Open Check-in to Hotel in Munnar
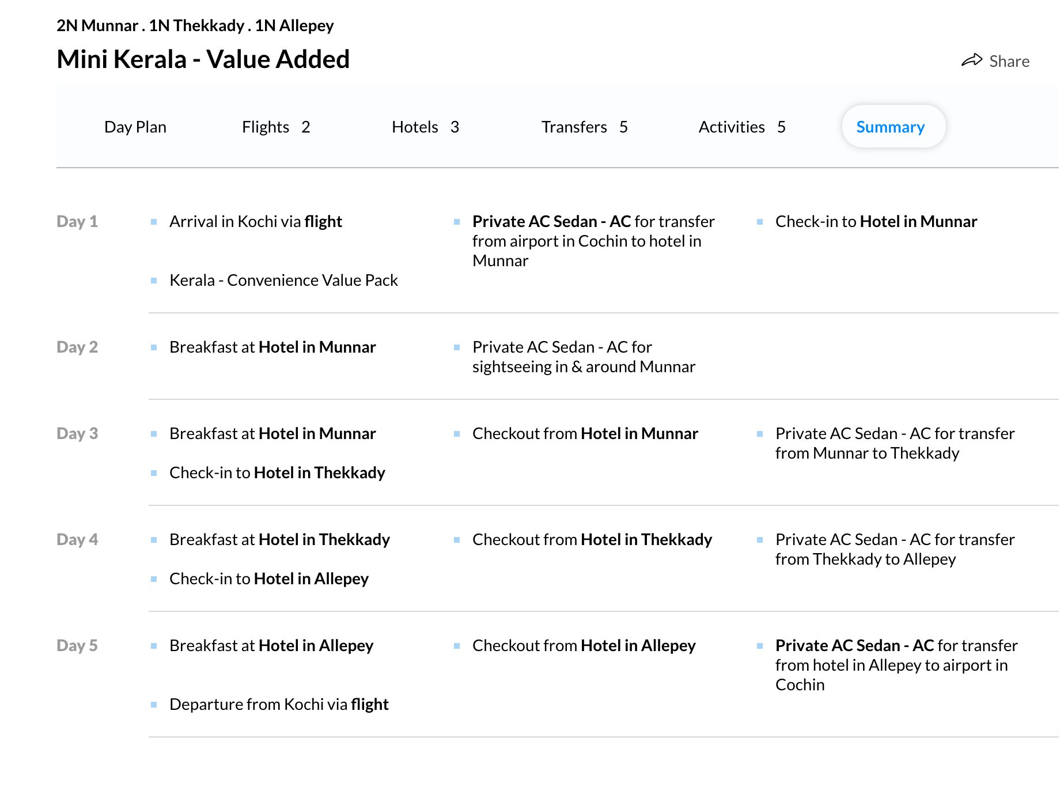 point(876,221)
